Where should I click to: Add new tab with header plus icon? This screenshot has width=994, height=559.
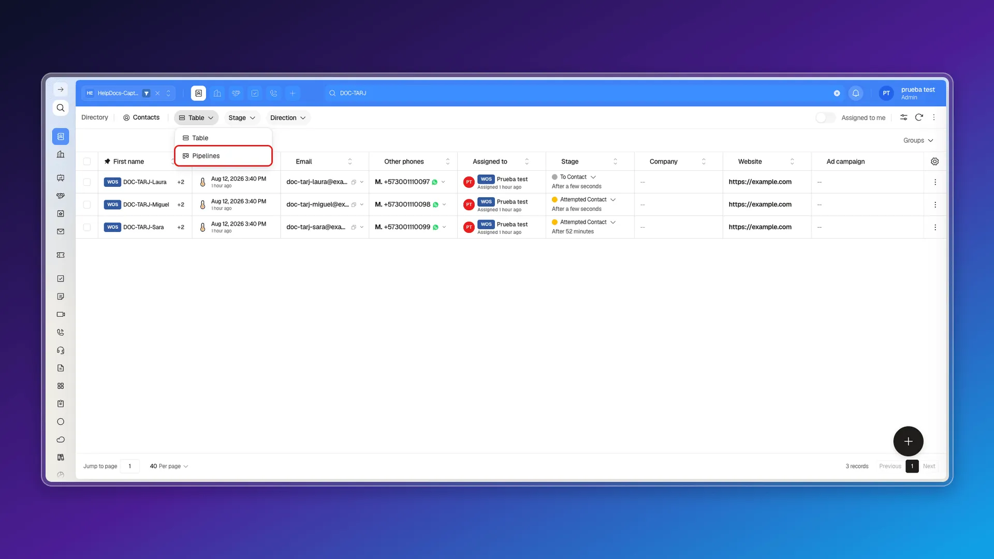(293, 93)
